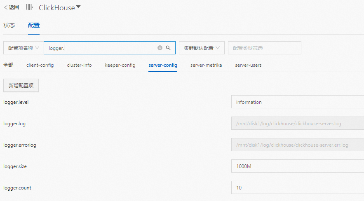Open the client-config tab
Image resolution: width=364 pixels, height=201 pixels.
[x=40, y=65]
